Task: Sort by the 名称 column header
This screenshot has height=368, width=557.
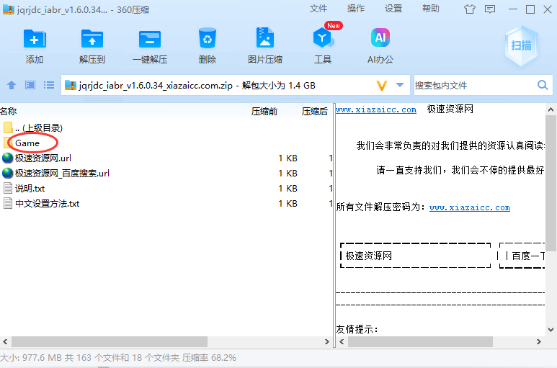Action: [9, 112]
